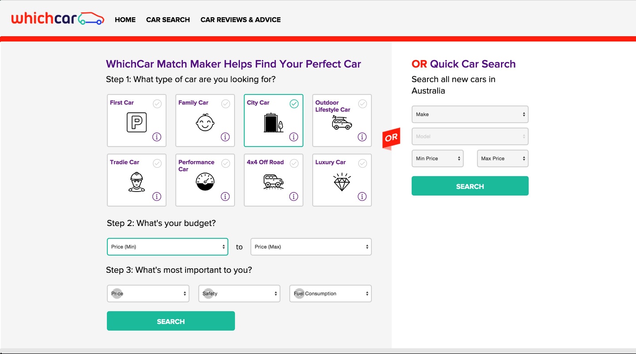This screenshot has width=636, height=354.
Task: Open the Make dropdown in Quick Search
Action: pyautogui.click(x=470, y=114)
